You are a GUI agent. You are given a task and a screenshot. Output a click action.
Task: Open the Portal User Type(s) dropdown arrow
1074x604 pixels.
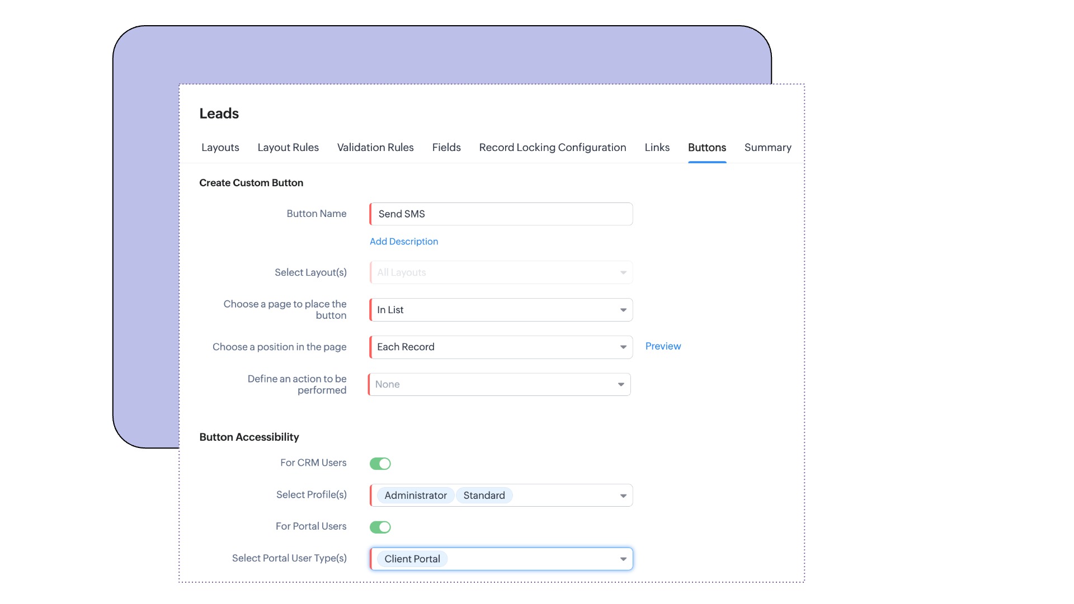coord(623,559)
